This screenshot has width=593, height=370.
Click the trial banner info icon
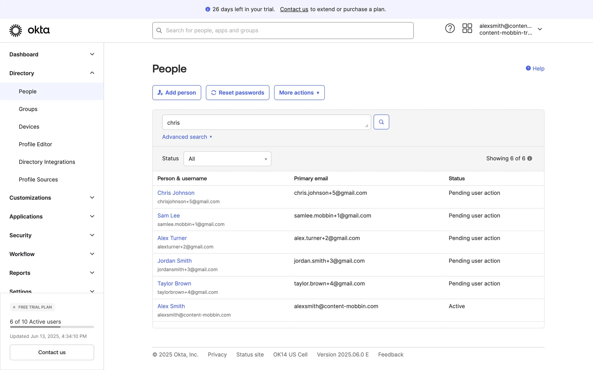[208, 9]
